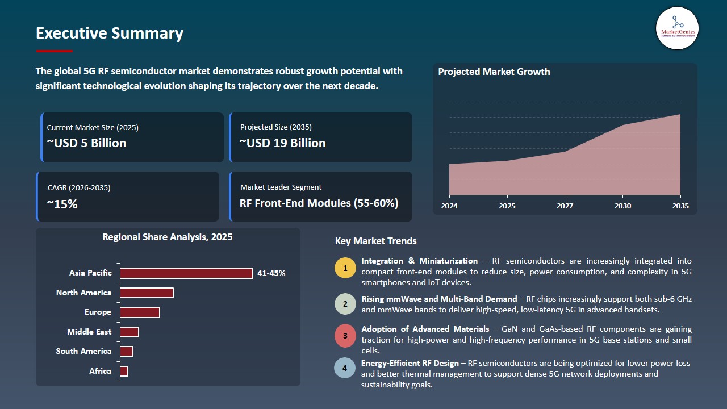
Task: Toggle the Market Leader Segment card
Action: [x=320, y=196]
